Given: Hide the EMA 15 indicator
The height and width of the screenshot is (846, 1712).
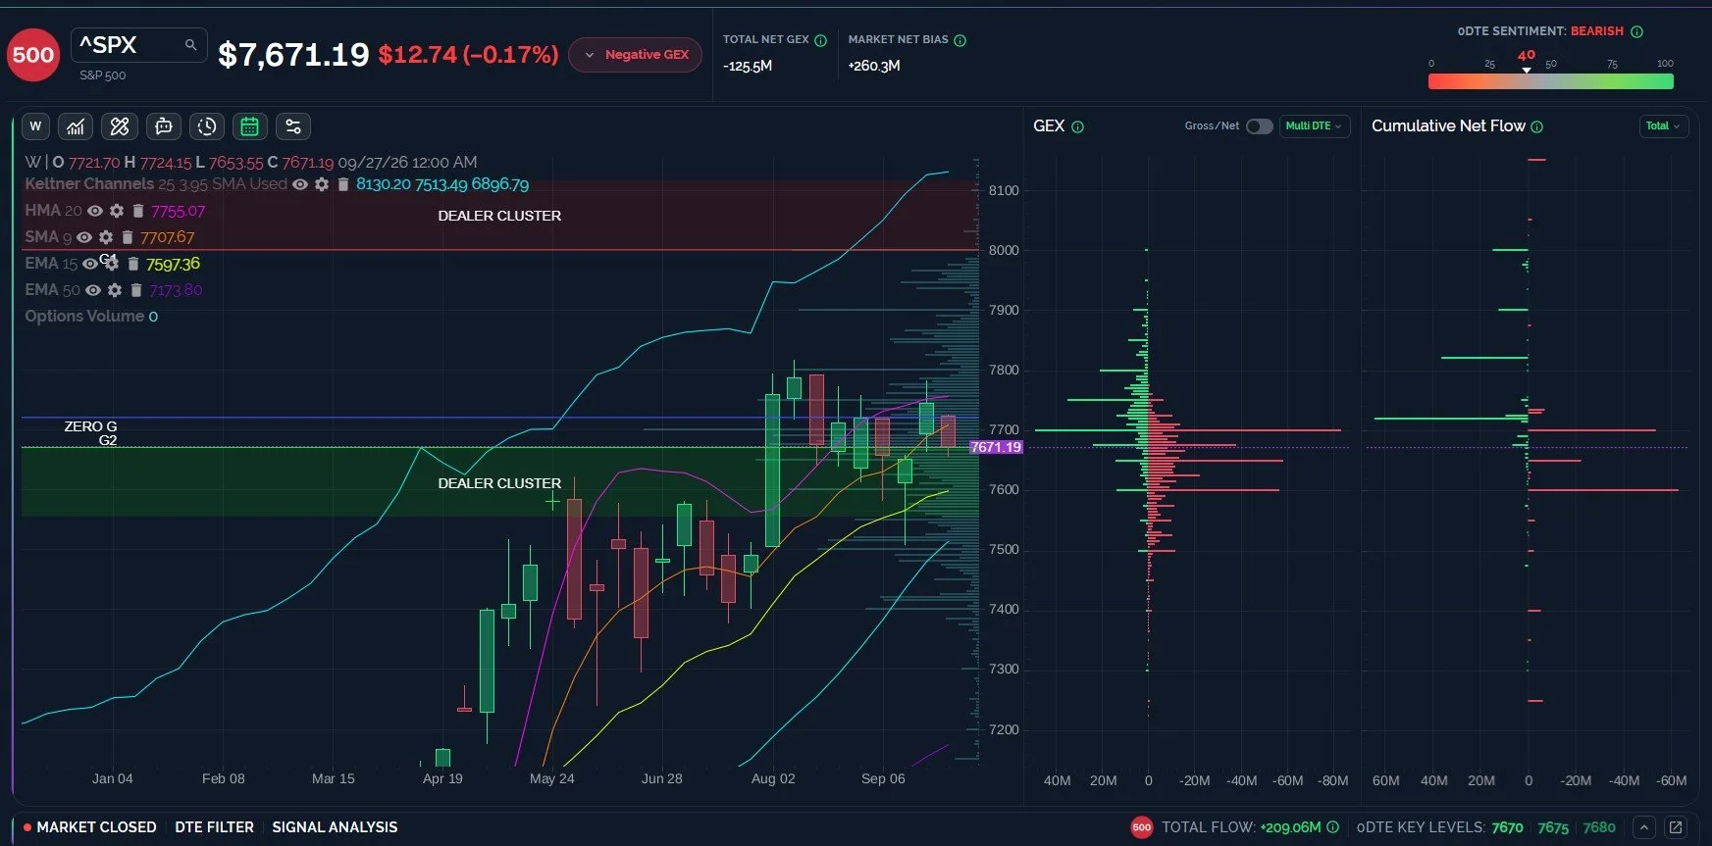Looking at the screenshot, I should [x=90, y=264].
